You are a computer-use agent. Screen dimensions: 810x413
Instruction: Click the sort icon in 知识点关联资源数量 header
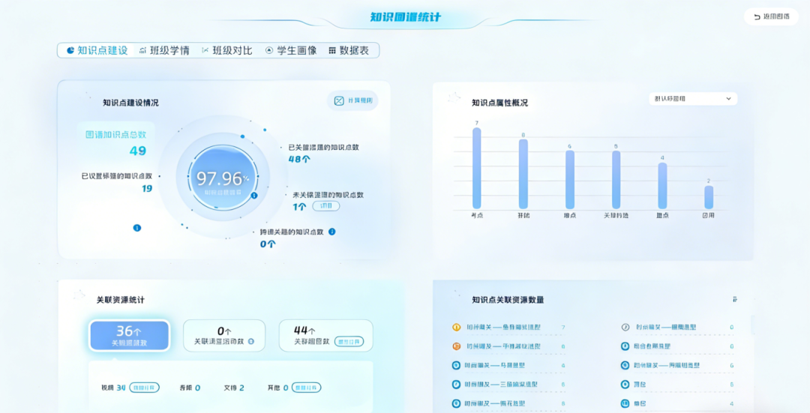[x=735, y=299]
